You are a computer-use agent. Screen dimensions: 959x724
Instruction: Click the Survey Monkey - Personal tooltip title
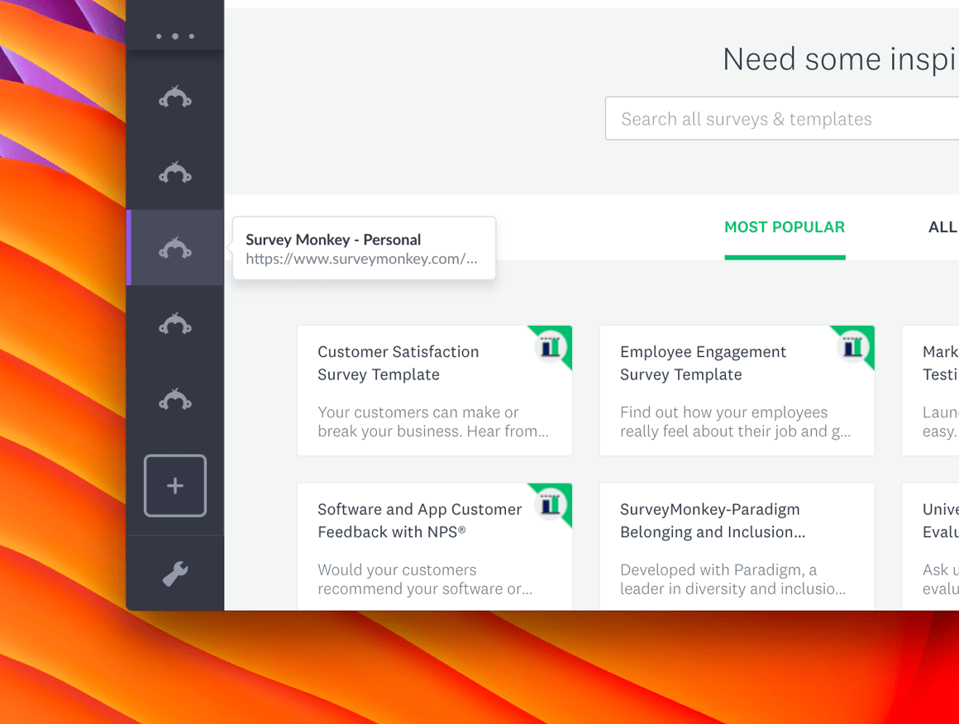(333, 240)
